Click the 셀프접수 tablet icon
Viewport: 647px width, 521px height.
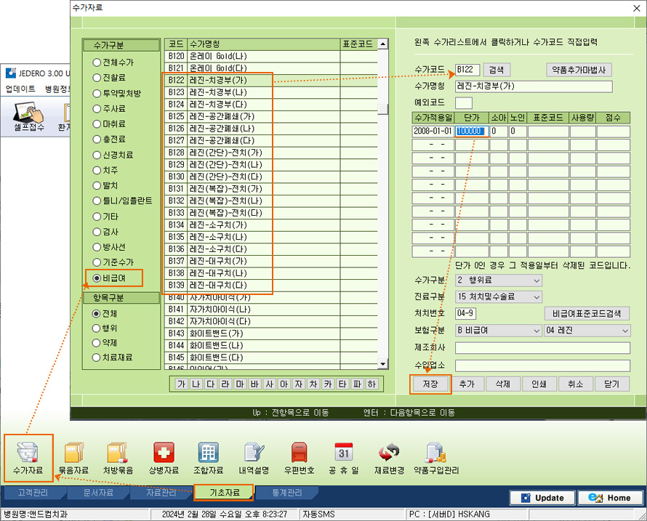click(x=29, y=112)
